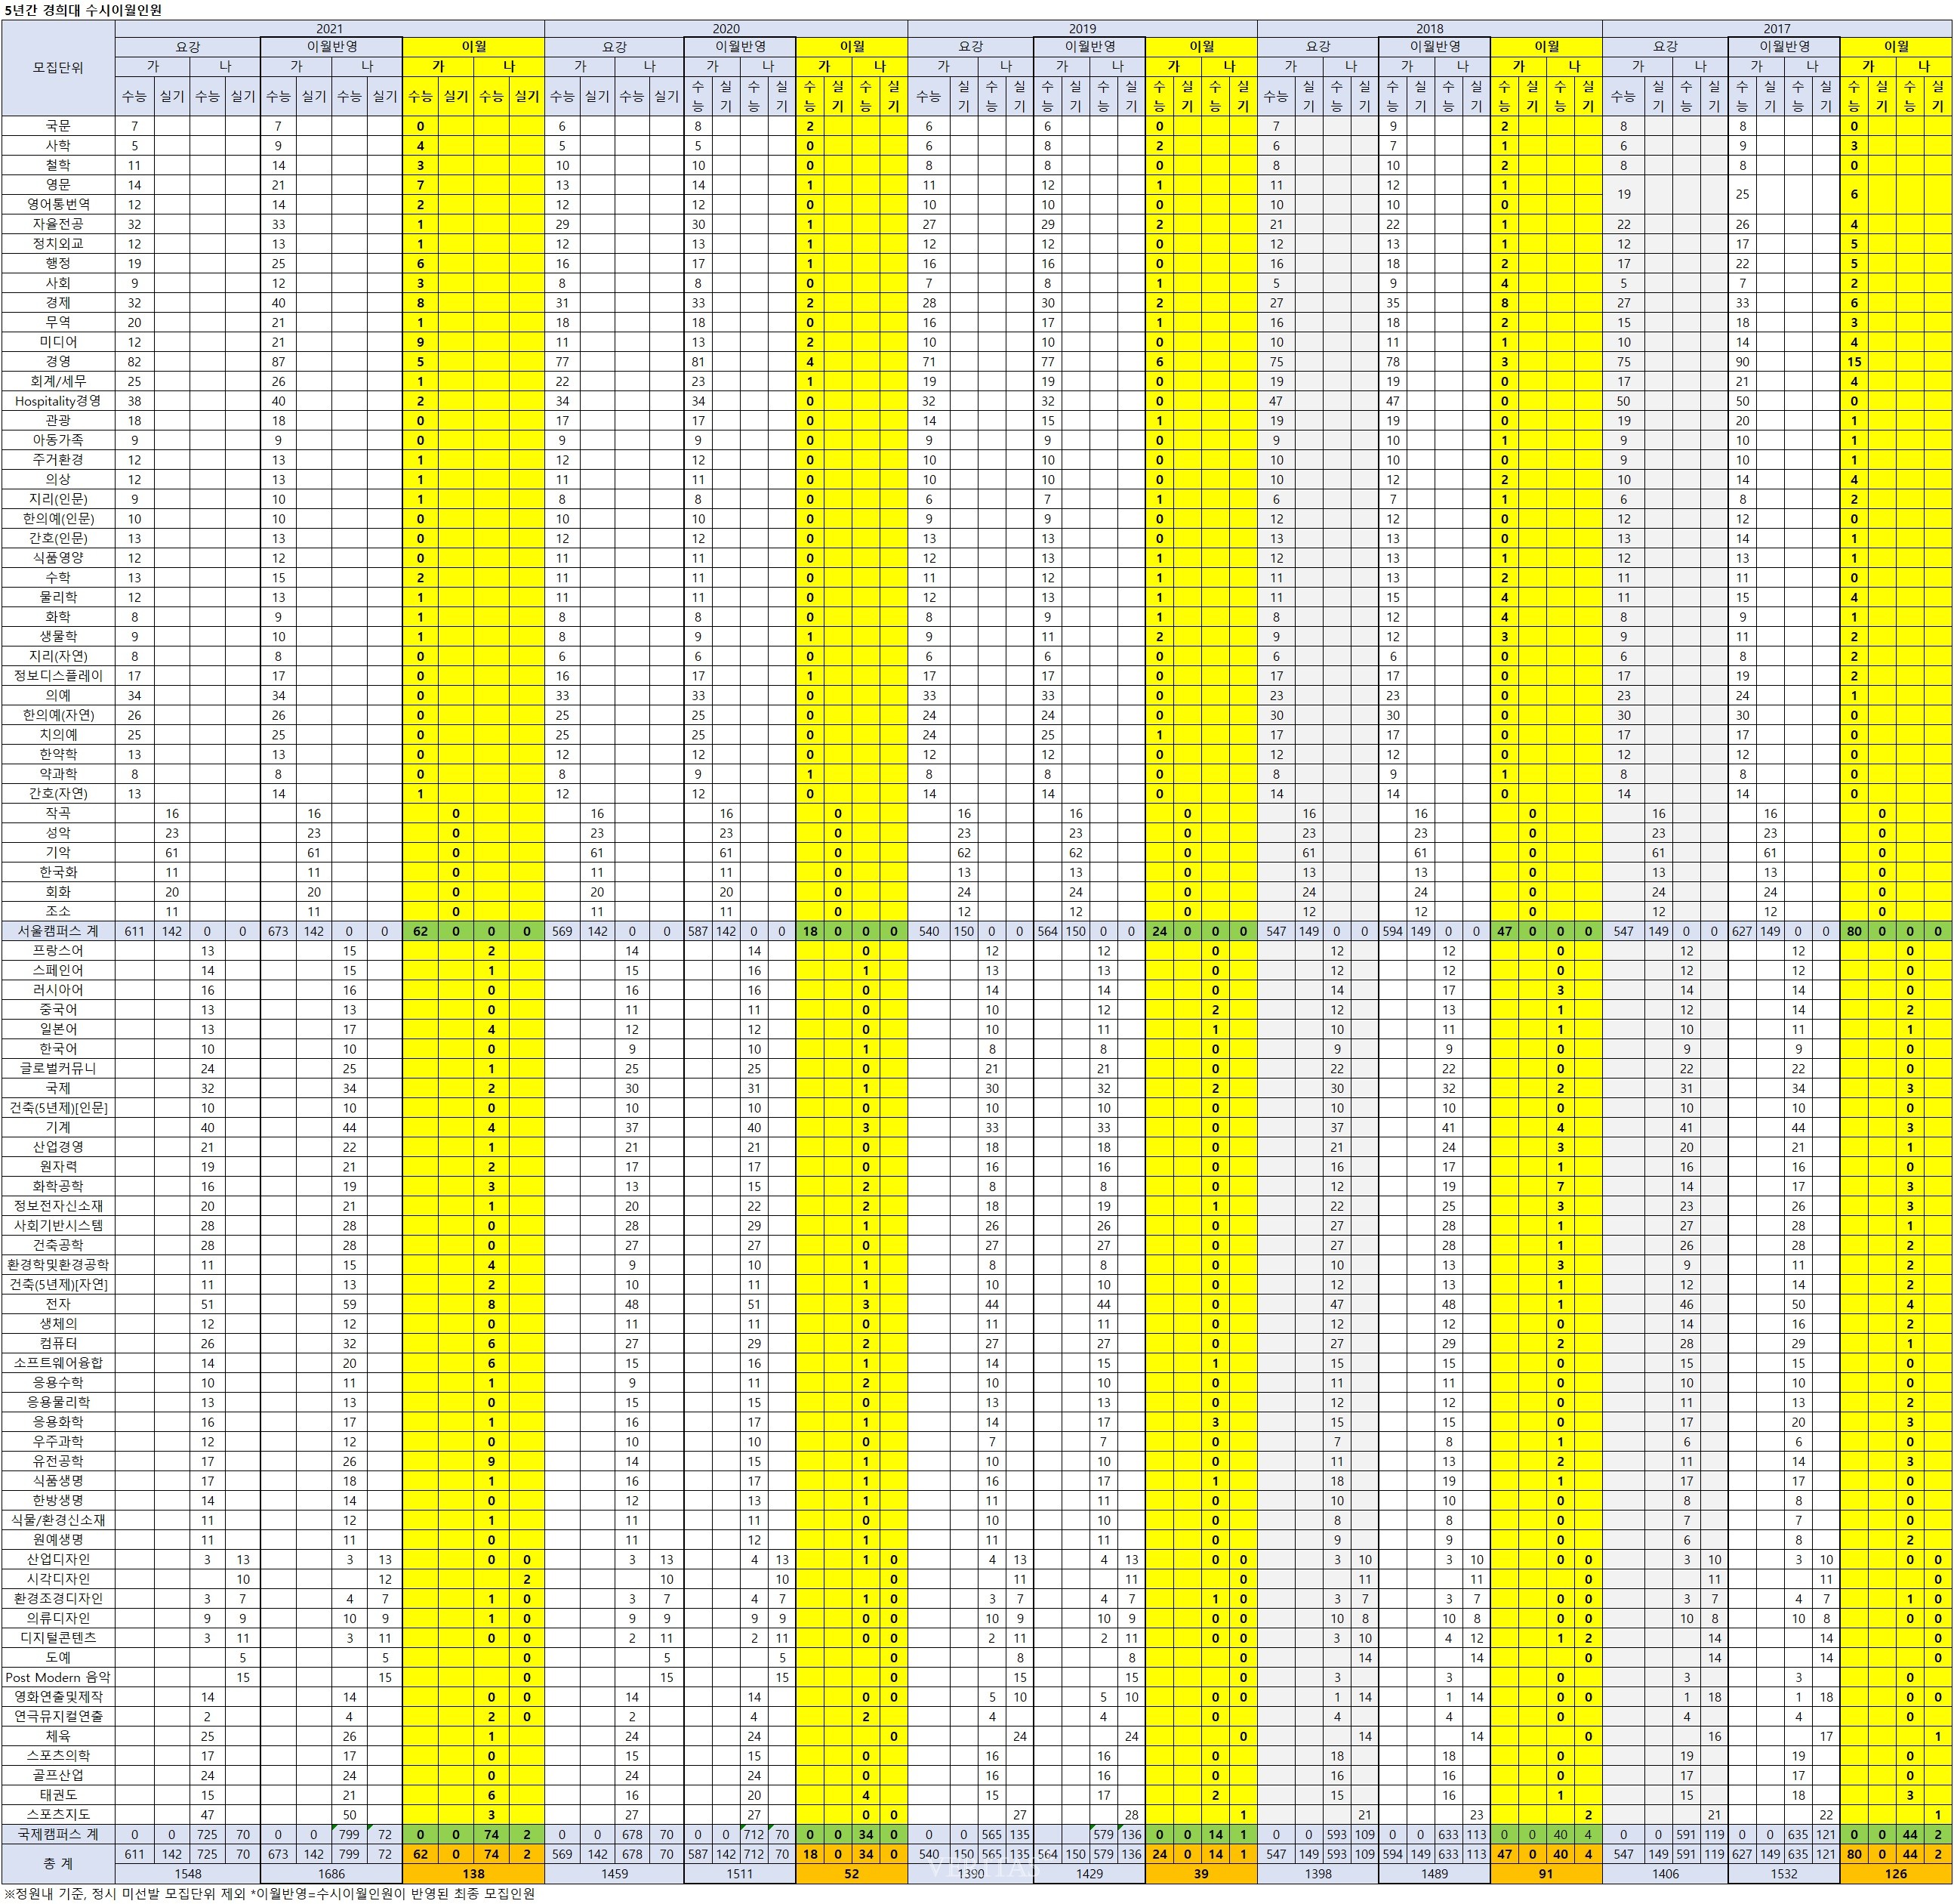Click the 2021 이월반영 total '1686'
Viewport: 1954px width, 1904px height.
point(331,1874)
